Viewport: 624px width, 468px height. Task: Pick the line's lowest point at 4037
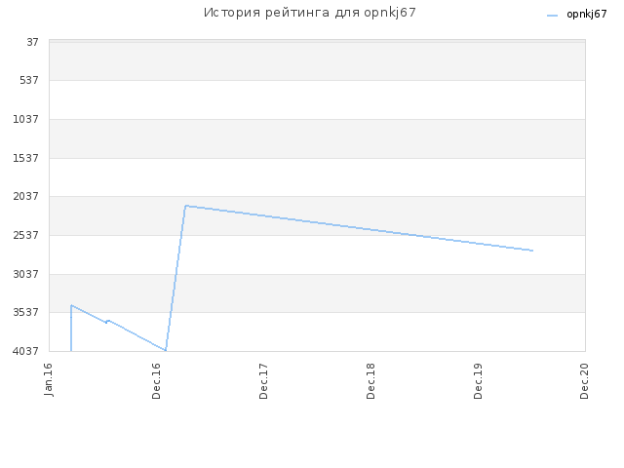coord(166,351)
